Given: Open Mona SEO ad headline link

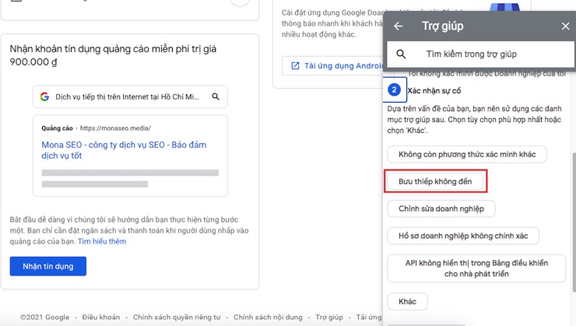Looking at the screenshot, I should (x=124, y=150).
